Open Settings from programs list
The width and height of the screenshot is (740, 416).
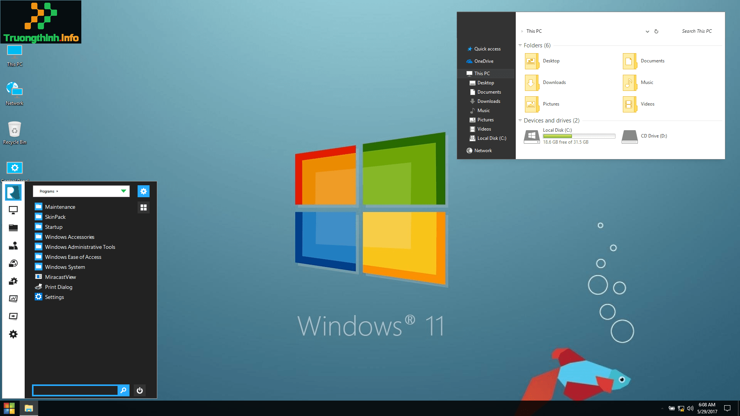pos(49,297)
